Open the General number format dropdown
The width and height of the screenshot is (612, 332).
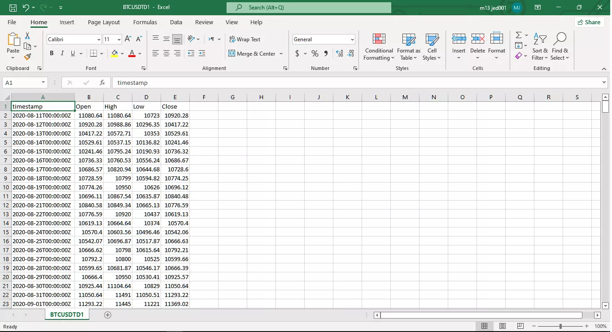coord(352,39)
